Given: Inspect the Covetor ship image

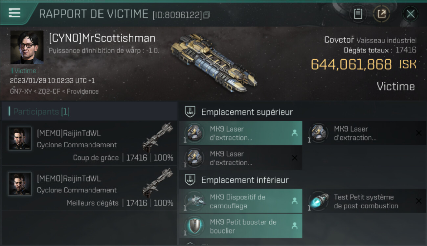Looking at the screenshot, I should [x=213, y=62].
